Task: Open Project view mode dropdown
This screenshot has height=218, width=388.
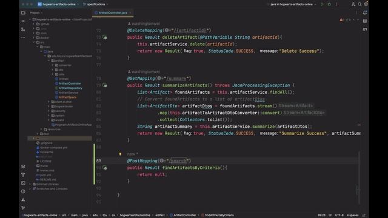Action: [36, 13]
